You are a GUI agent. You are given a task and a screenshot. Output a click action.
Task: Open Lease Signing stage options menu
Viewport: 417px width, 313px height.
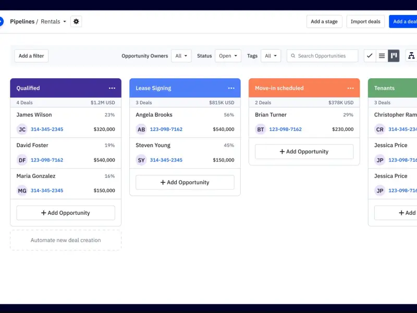tap(231, 88)
